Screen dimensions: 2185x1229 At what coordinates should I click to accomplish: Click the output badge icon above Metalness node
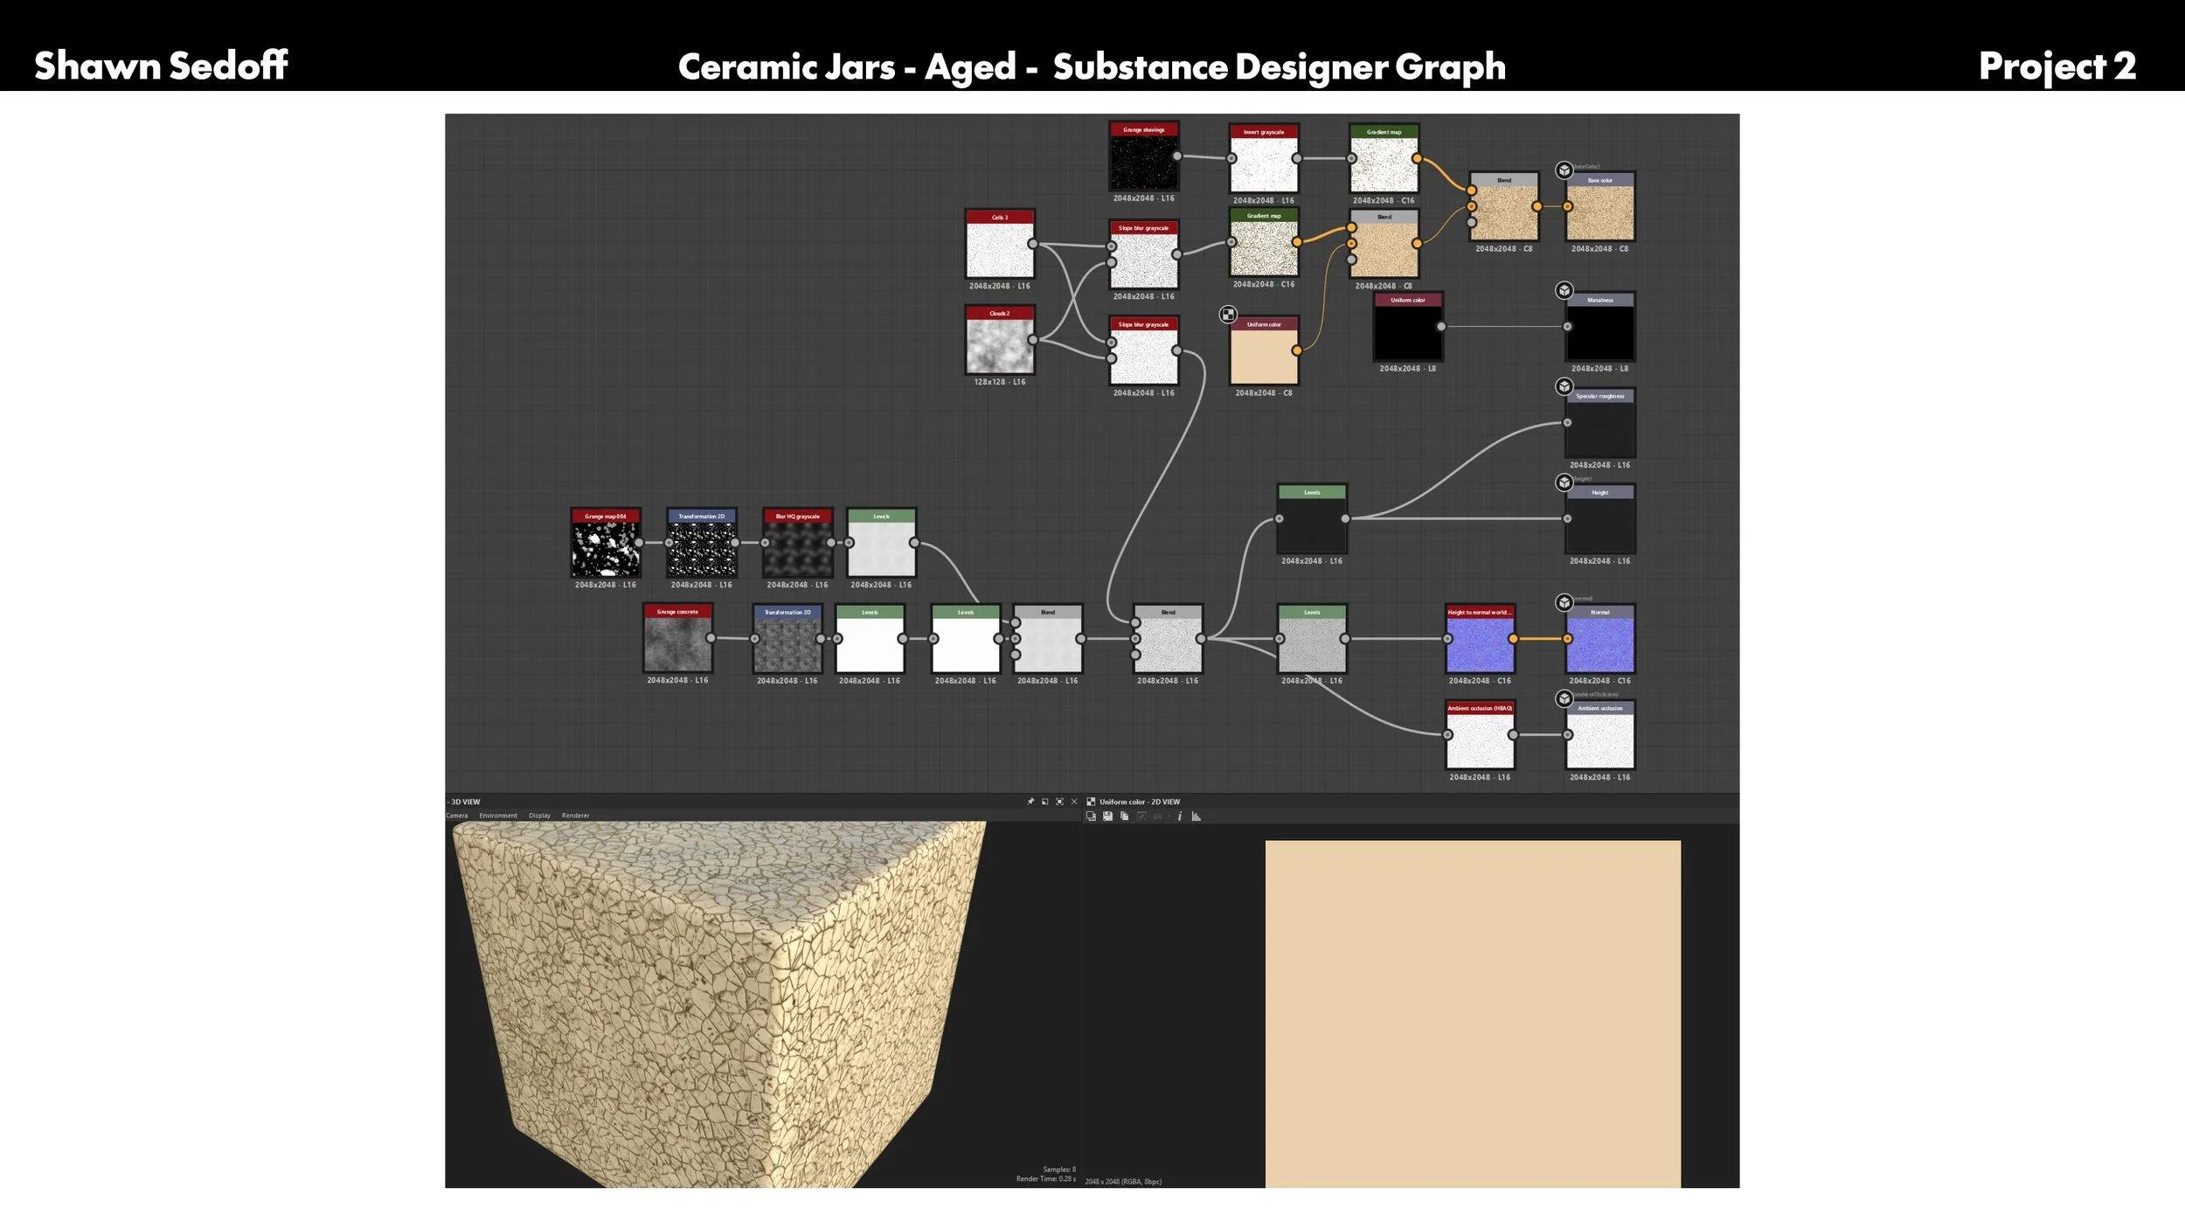[x=1564, y=290]
